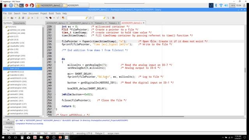Image resolution: width=249 pixels, height=140 pixels.
Task: Select setAnalogOut [191] in symbol list
Action: [18, 85]
